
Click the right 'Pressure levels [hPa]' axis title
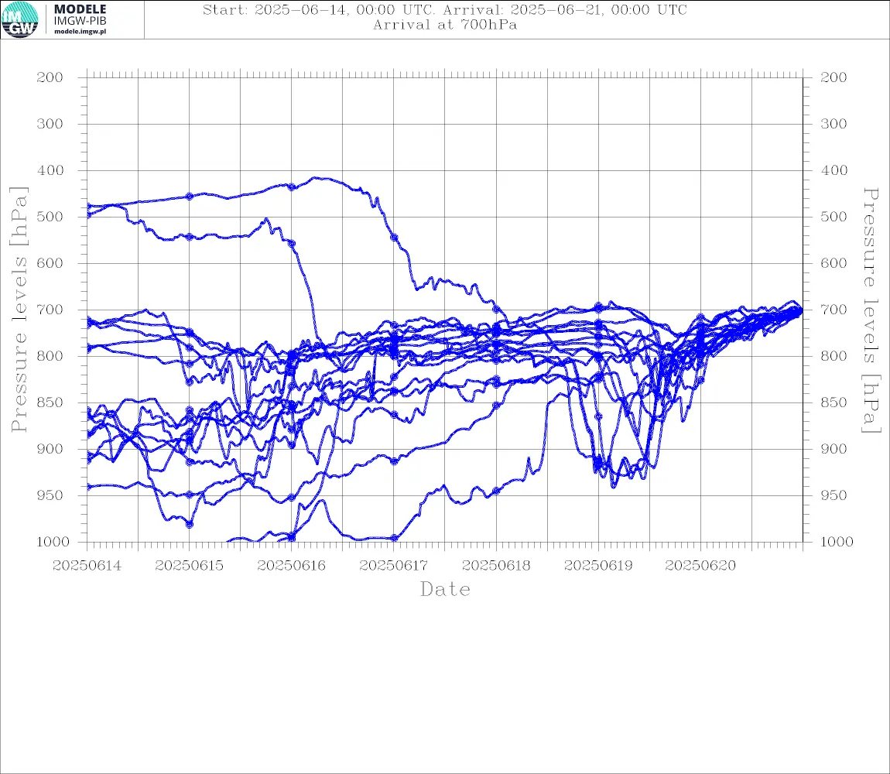click(871, 310)
